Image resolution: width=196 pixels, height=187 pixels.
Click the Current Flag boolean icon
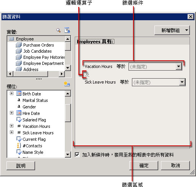(19, 139)
